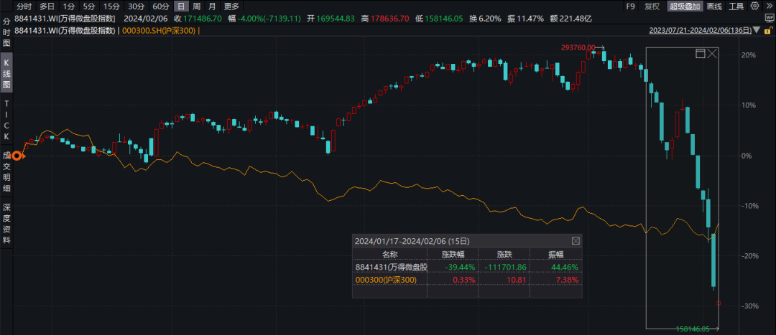Select the 月 monthly period
The width and height of the screenshot is (776, 335).
pos(212,6)
